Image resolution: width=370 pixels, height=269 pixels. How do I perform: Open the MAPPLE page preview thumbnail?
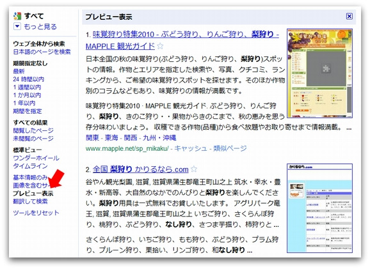point(319,73)
